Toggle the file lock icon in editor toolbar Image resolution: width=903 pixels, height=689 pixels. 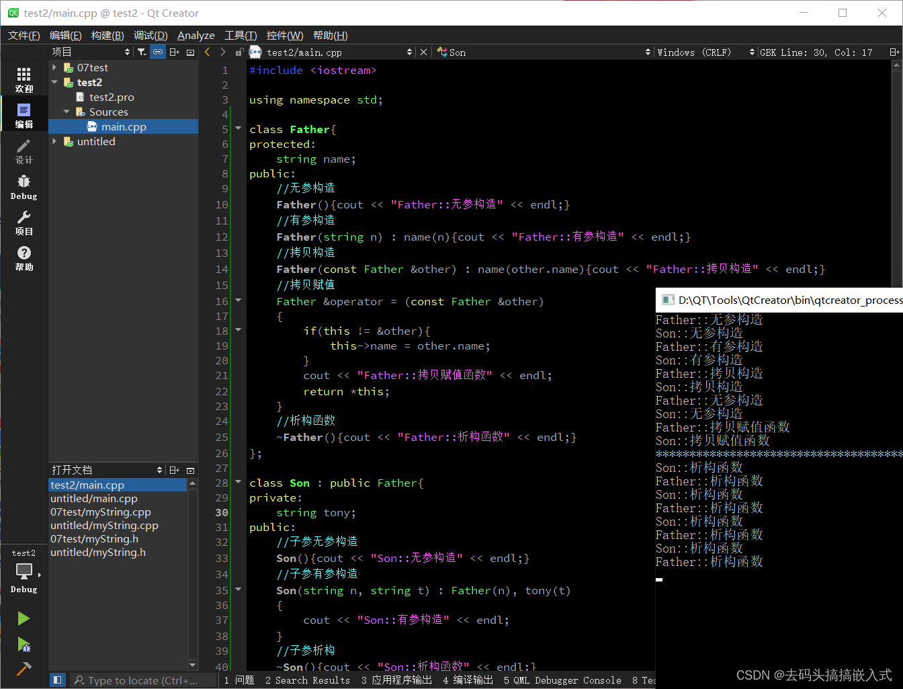pyautogui.click(x=239, y=51)
